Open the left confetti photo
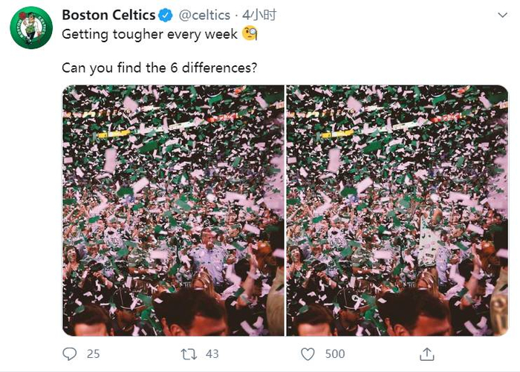The width and height of the screenshot is (520, 372). tap(172, 210)
